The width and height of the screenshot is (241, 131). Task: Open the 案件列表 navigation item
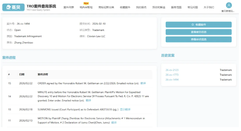pos(69,7)
